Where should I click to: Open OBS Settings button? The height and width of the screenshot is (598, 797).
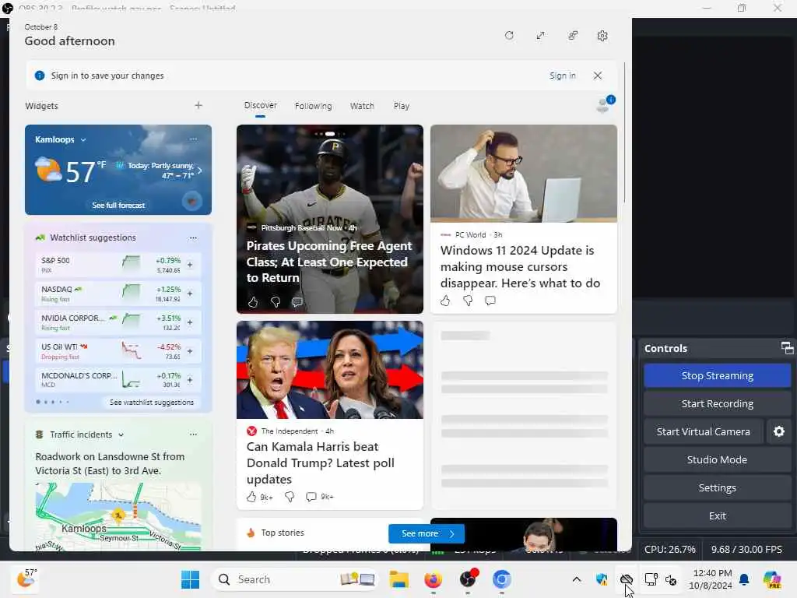click(717, 487)
